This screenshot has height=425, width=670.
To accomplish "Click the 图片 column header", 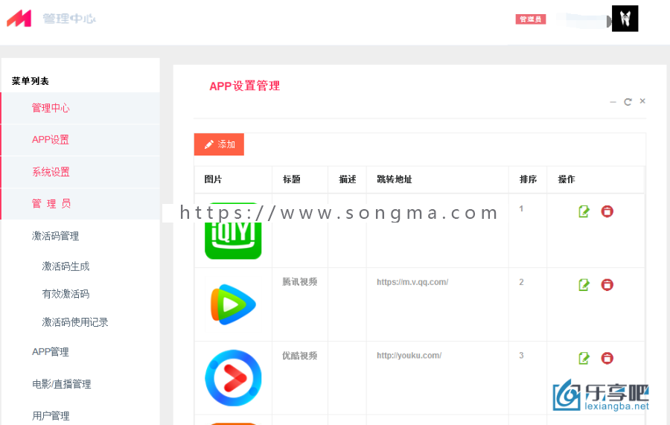I will pos(213,179).
